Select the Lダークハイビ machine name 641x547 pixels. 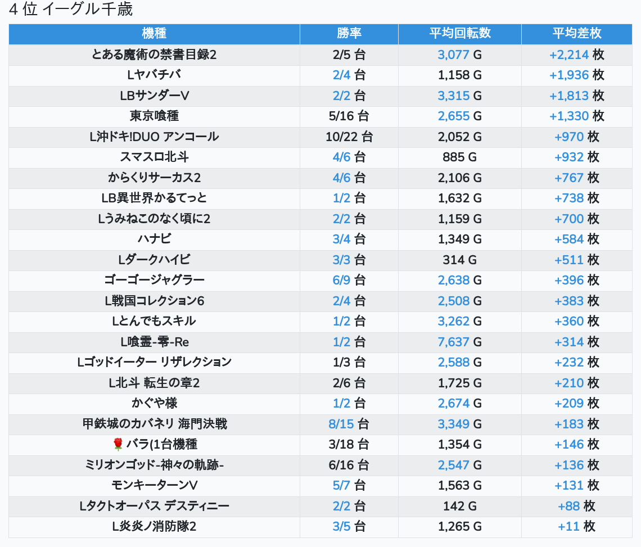[x=154, y=260]
